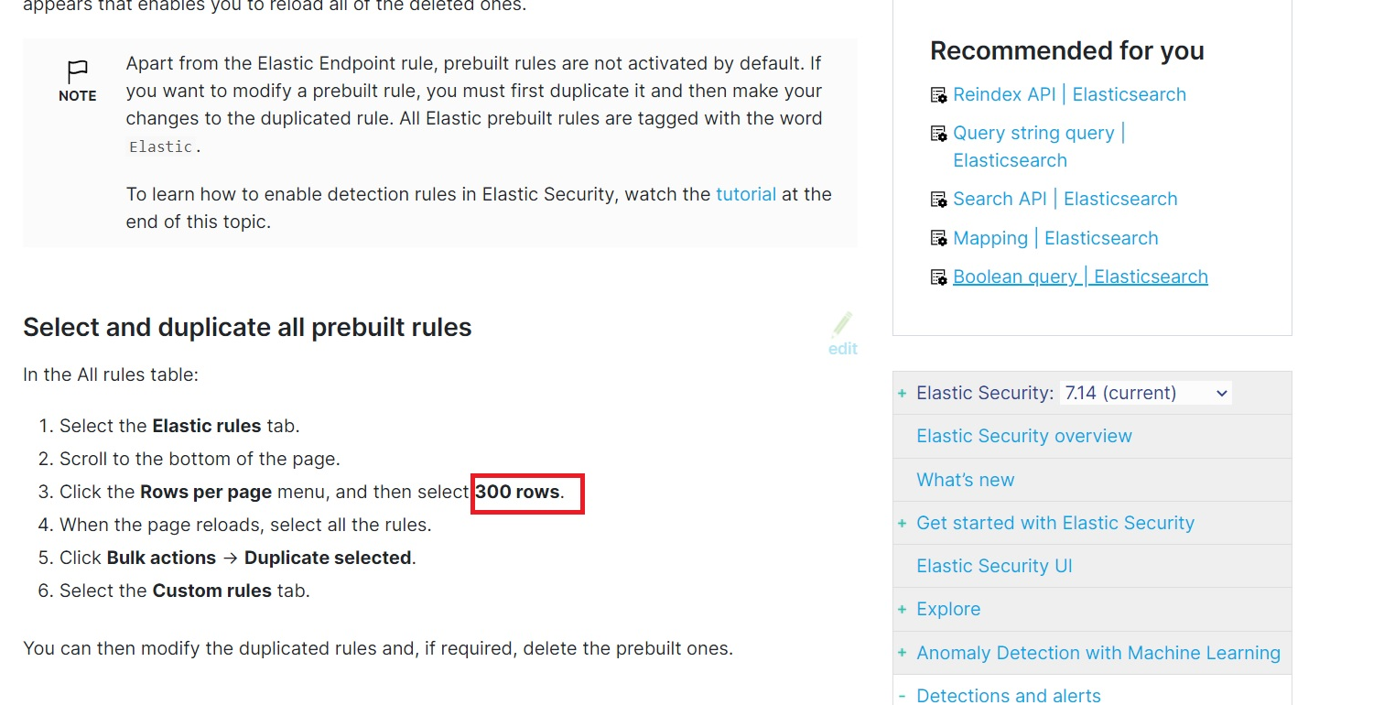This screenshot has width=1384, height=705.
Task: Click the icon next to Query string query
Action: [x=938, y=133]
